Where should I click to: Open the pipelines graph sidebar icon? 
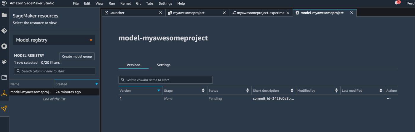(4, 109)
